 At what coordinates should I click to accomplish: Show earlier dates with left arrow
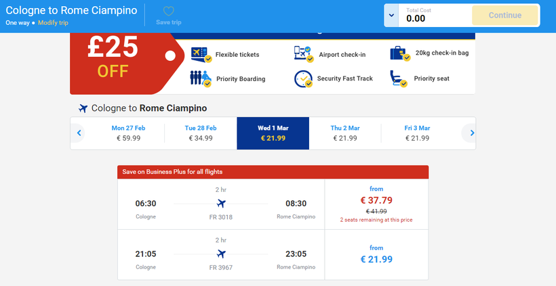coord(79,133)
